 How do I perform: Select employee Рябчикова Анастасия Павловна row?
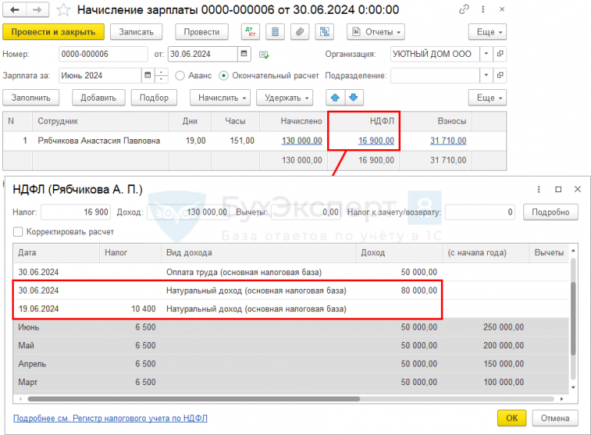click(x=255, y=141)
